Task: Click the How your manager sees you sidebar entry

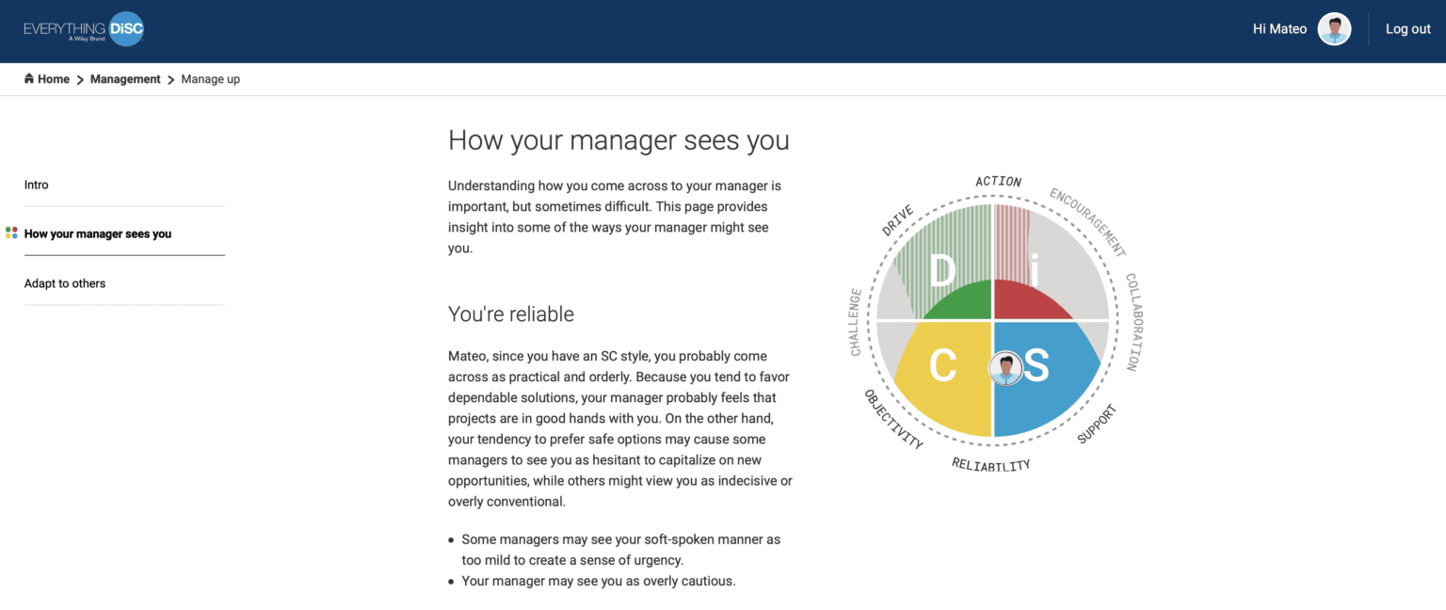Action: (96, 233)
